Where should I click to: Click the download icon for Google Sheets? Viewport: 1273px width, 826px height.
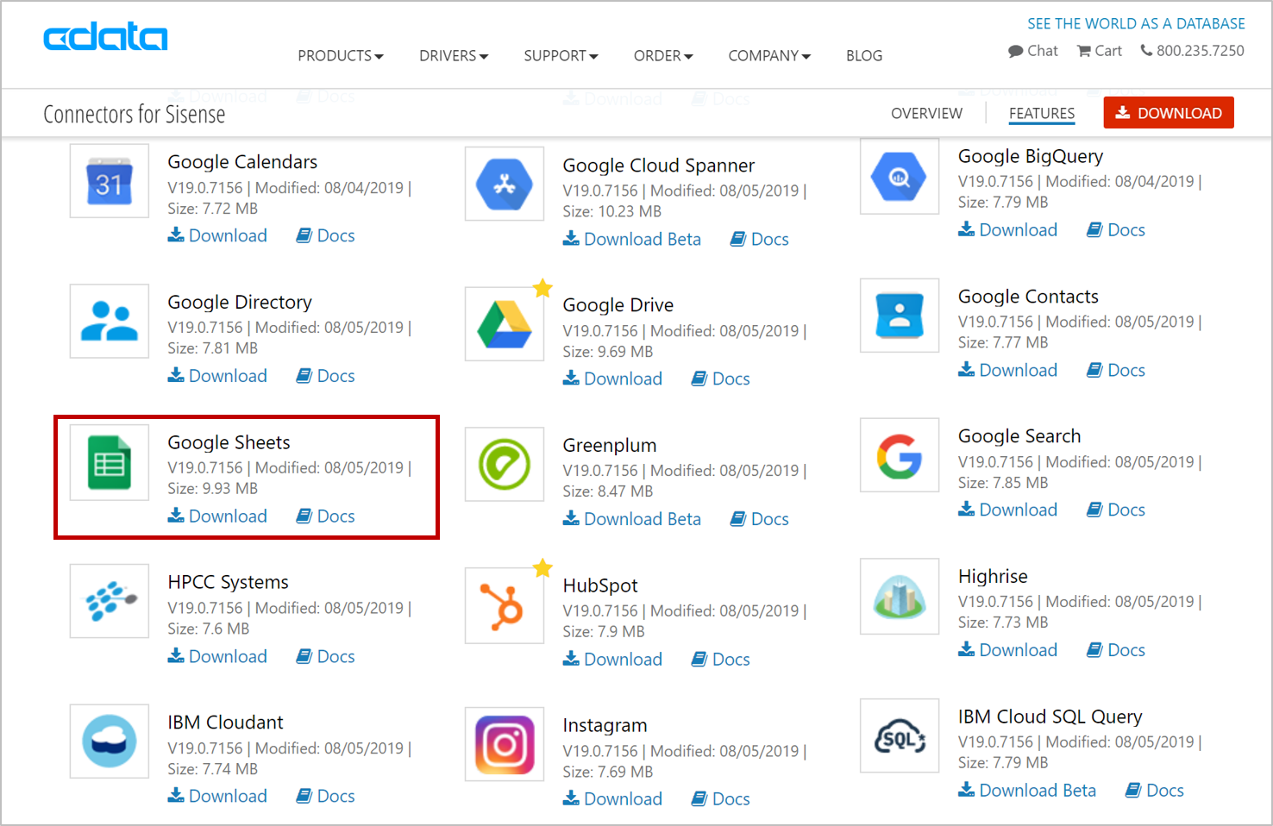click(176, 516)
